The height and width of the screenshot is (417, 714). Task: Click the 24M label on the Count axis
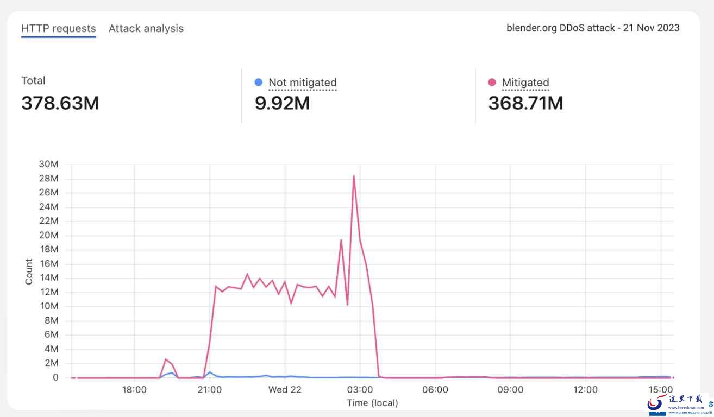tap(49, 207)
